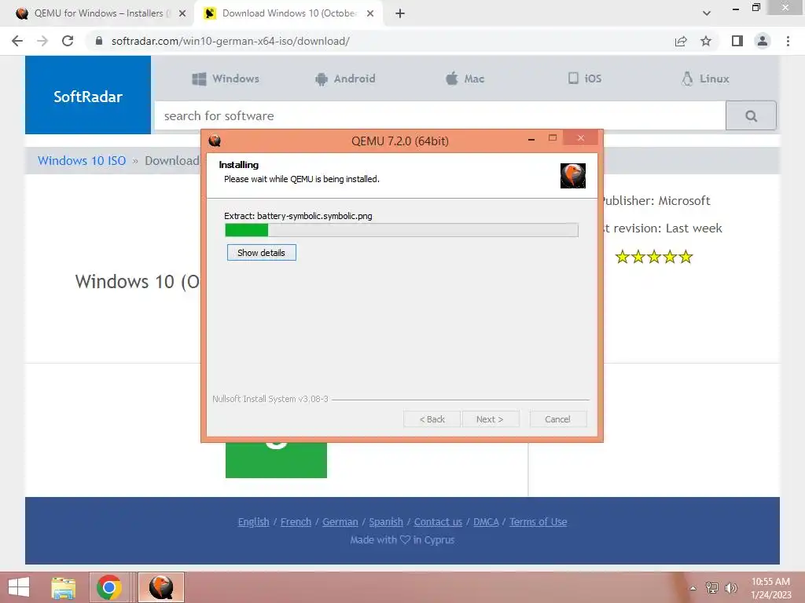Open the Spanish language link
The height and width of the screenshot is (603, 805).
point(386,521)
